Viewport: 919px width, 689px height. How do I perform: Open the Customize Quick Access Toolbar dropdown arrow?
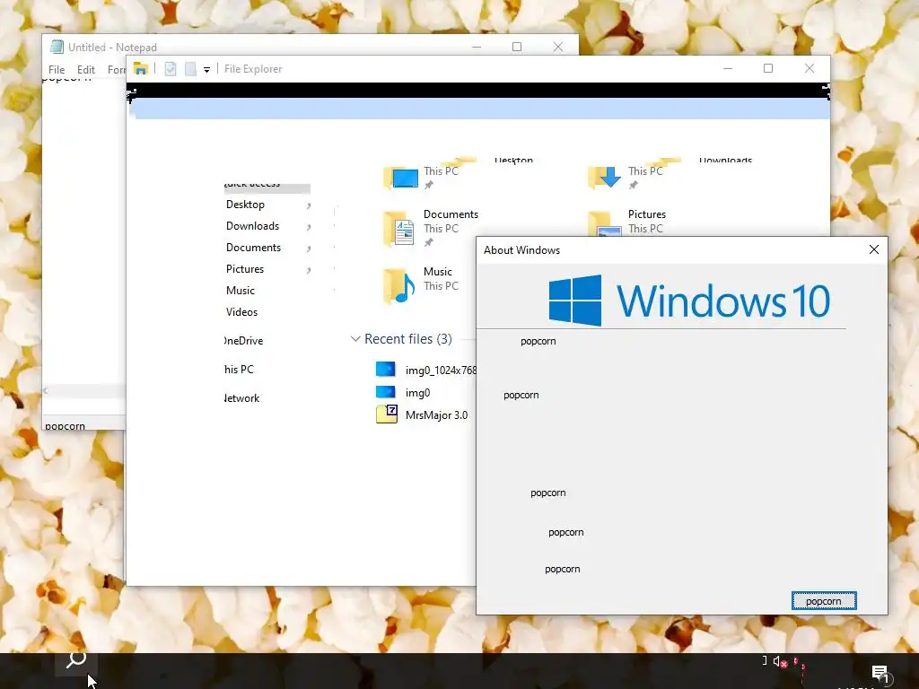coord(207,70)
